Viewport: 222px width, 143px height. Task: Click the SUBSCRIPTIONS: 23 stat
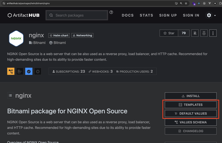(69, 71)
